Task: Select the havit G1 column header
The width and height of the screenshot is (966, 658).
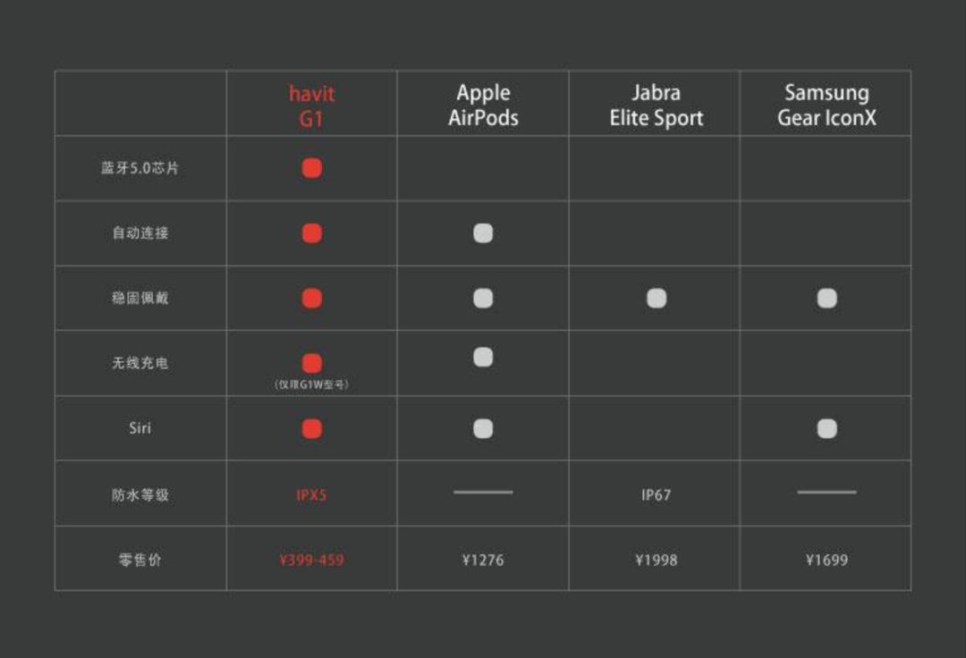Action: [x=312, y=105]
